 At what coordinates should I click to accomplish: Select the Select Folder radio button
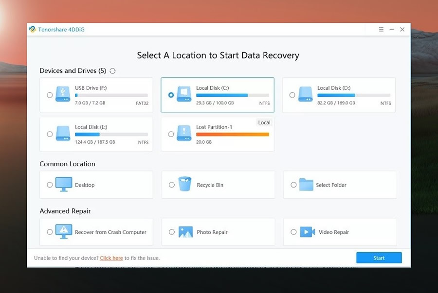coord(293,185)
